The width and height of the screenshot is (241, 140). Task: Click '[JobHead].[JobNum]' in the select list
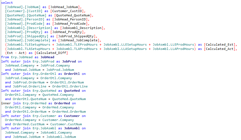point(23,7)
